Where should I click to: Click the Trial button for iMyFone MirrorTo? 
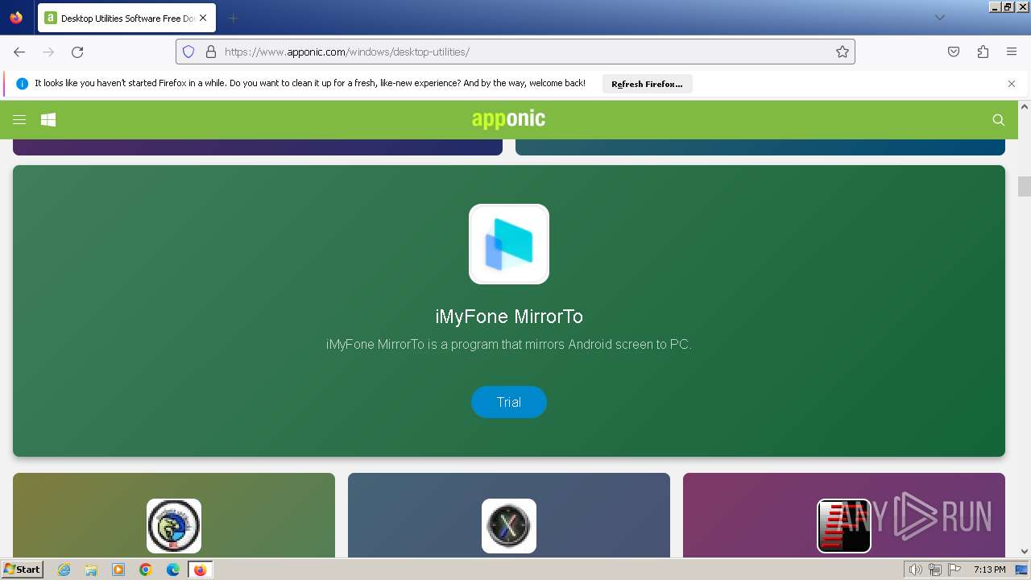coord(509,402)
